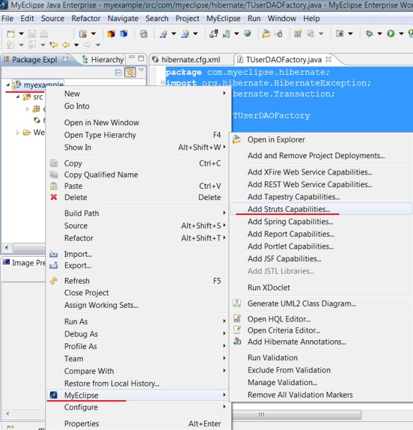Click the New wizard toolbar icon

pos(11,34)
